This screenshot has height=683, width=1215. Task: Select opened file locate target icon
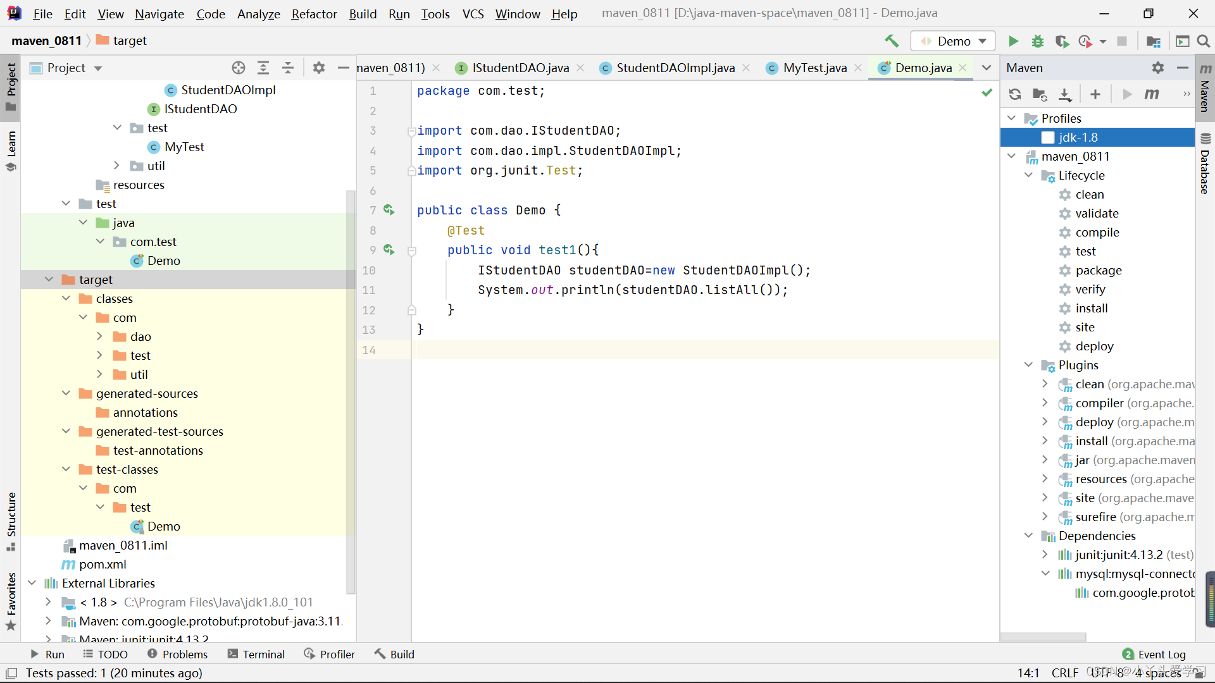coord(239,68)
